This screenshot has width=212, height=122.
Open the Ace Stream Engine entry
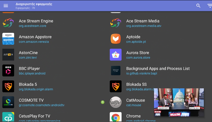coord(36,21)
